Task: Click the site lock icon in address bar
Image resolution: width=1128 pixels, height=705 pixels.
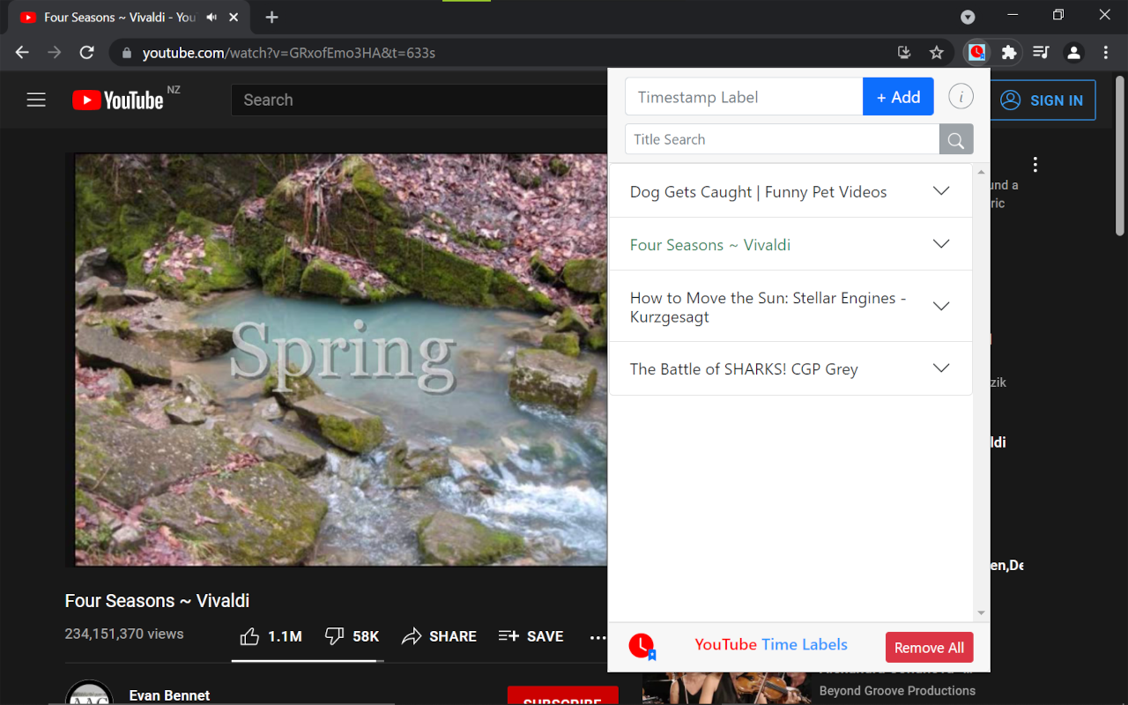Action: point(127,53)
